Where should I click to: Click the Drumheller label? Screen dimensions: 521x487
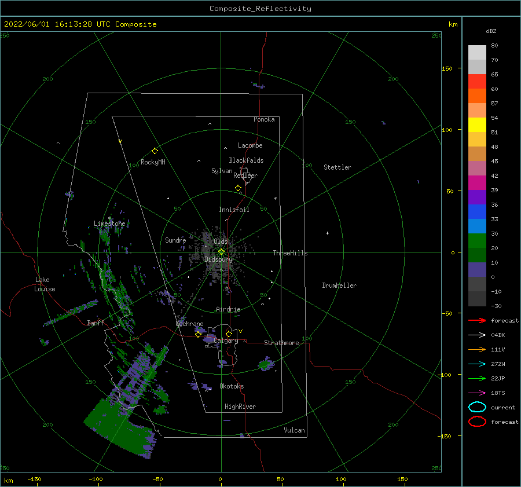[339, 285]
